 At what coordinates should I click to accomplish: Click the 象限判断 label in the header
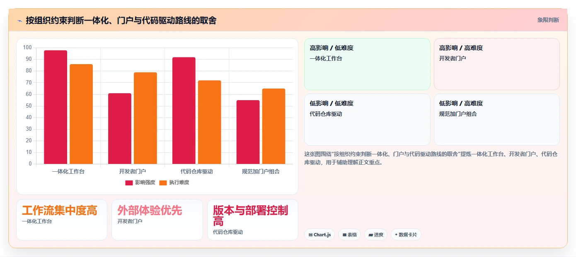[x=548, y=20]
